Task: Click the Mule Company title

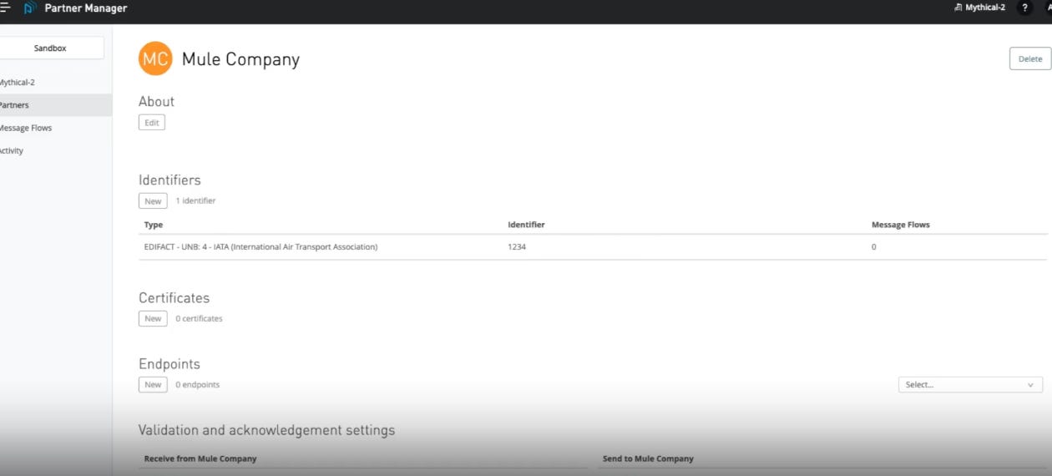Action: click(x=240, y=59)
